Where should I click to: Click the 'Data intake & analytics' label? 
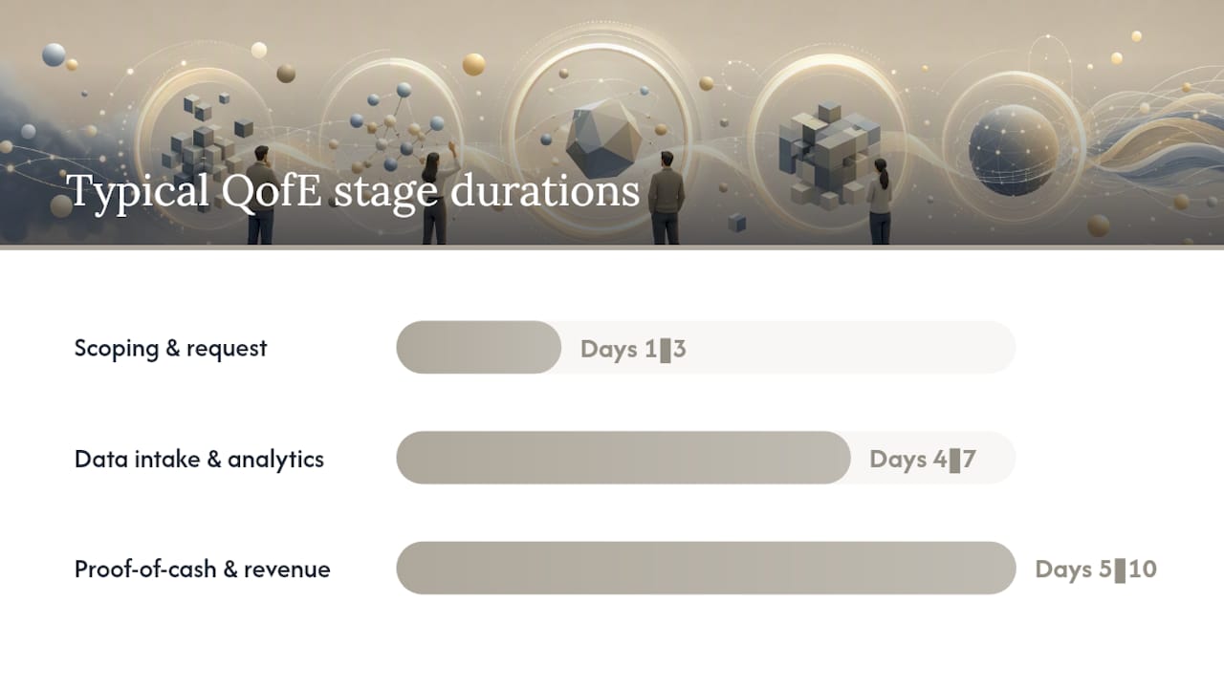coord(199,459)
